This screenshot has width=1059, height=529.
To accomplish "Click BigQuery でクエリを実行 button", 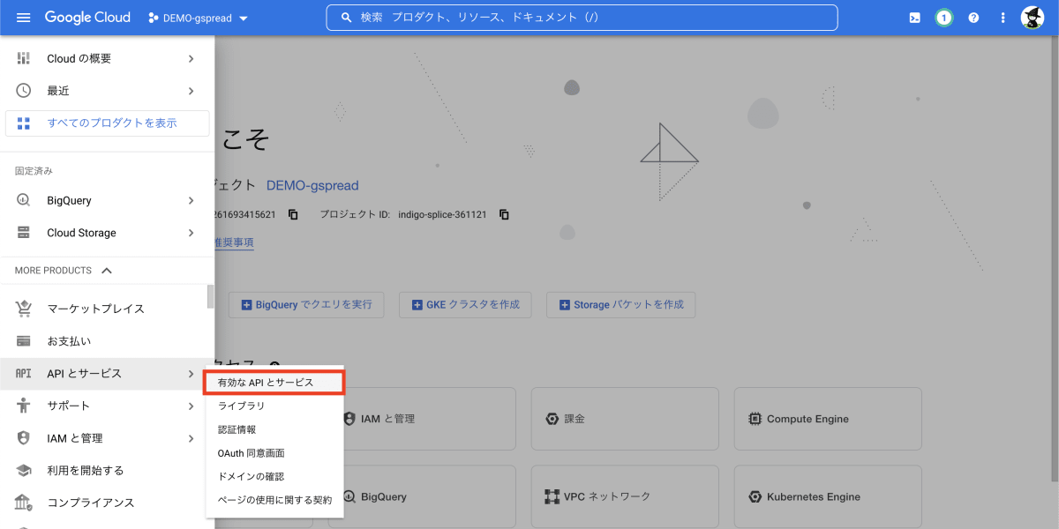I will [306, 304].
